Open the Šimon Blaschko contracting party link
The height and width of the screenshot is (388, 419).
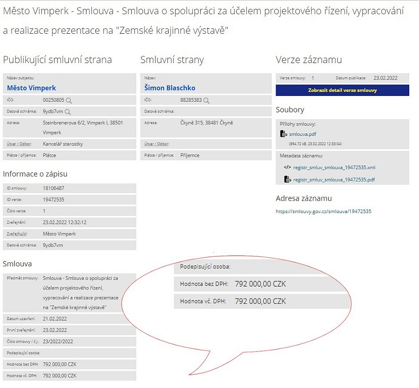(x=170, y=88)
